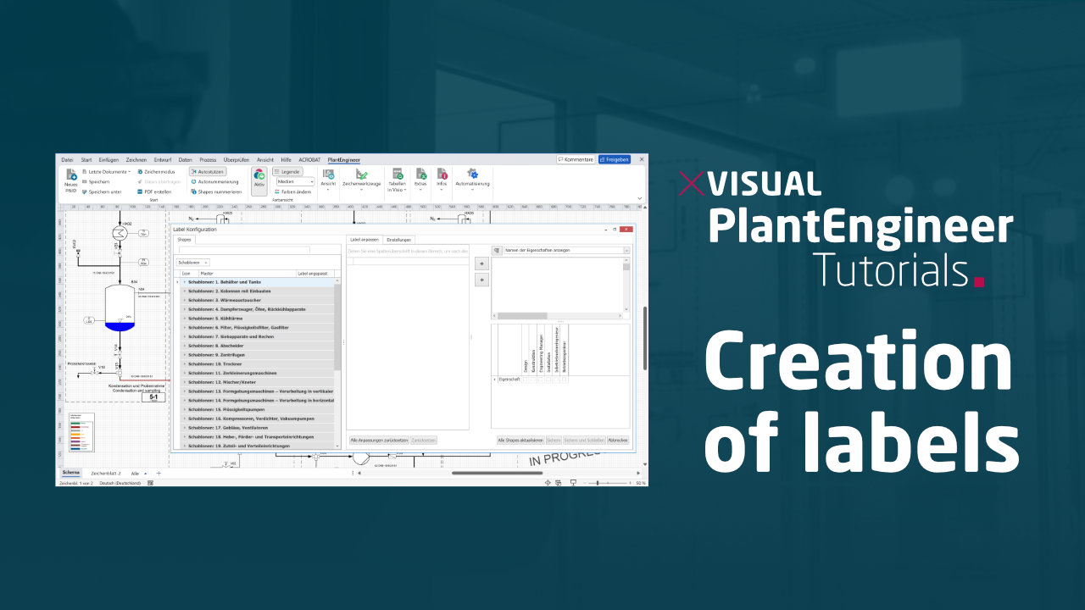Open the Letzte Dokumente list

(x=107, y=171)
